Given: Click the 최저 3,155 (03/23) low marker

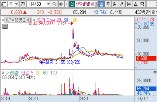Looking at the screenshot, I should click(63, 62).
